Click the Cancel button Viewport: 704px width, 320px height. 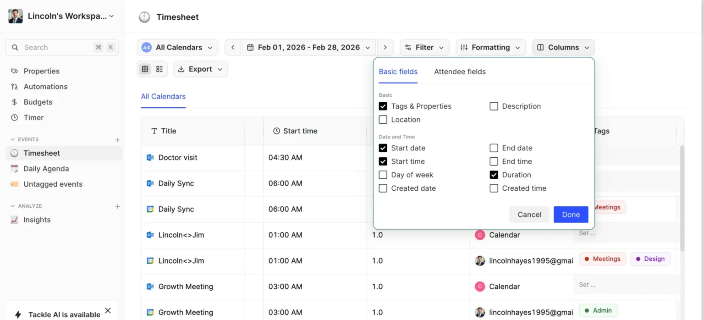point(529,215)
